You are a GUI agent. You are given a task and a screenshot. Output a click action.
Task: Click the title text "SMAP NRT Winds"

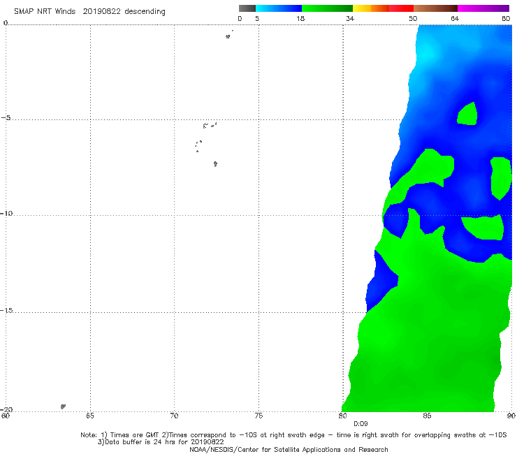click(45, 12)
